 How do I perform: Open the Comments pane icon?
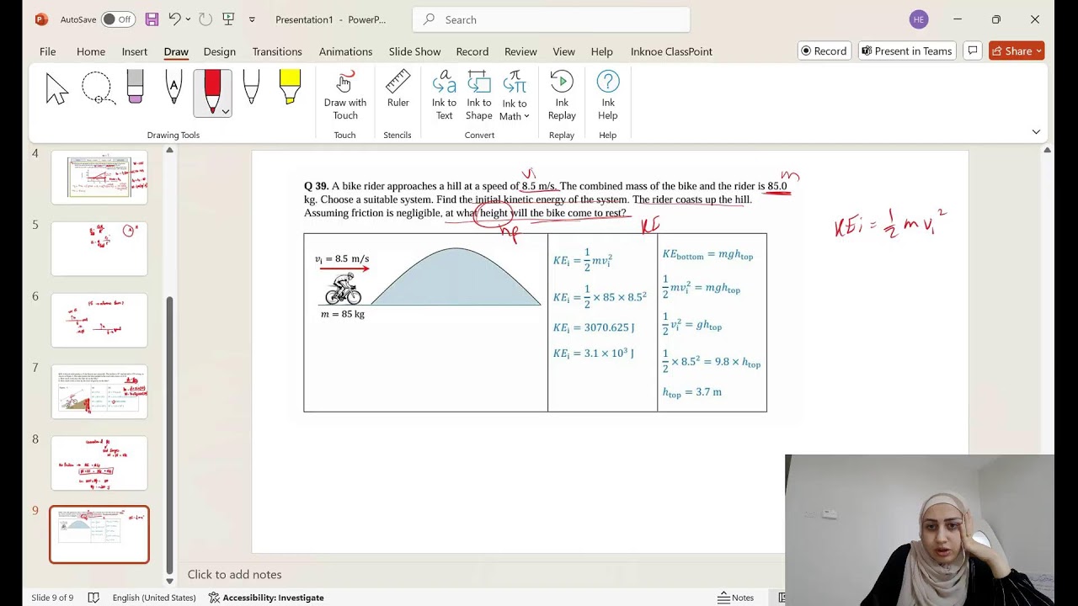tap(973, 50)
